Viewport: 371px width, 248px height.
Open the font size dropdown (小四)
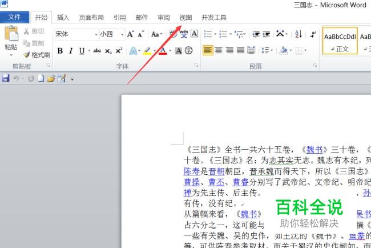[122, 35]
